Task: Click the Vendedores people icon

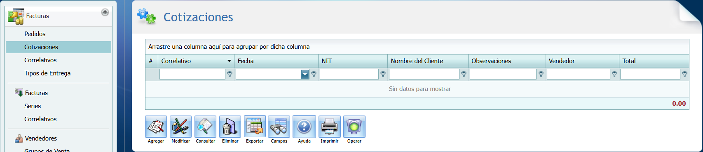Action: [19, 138]
